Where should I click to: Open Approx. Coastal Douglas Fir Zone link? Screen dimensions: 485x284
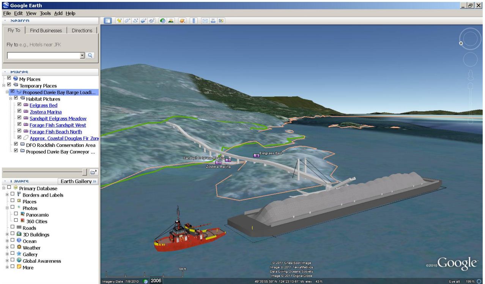pos(63,138)
